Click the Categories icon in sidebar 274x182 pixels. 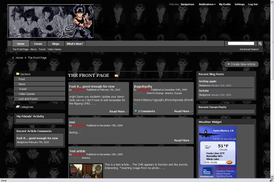click(18, 107)
